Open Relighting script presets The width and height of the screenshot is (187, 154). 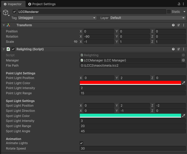tap(178, 49)
